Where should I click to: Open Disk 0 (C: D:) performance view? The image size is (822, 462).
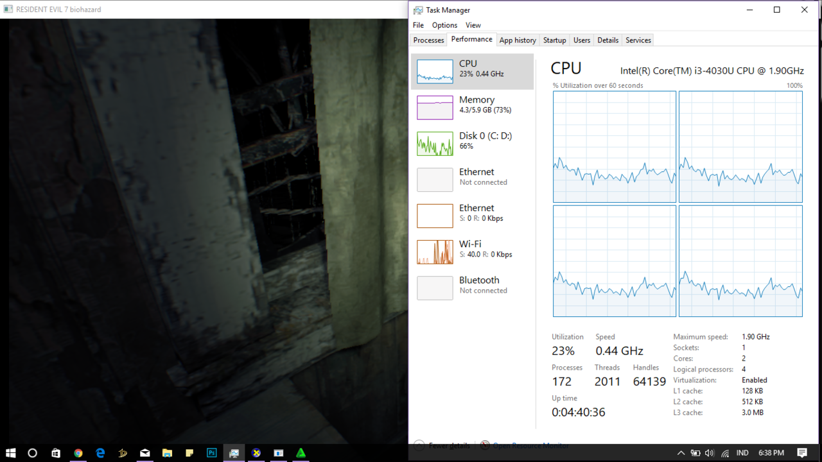click(472, 143)
